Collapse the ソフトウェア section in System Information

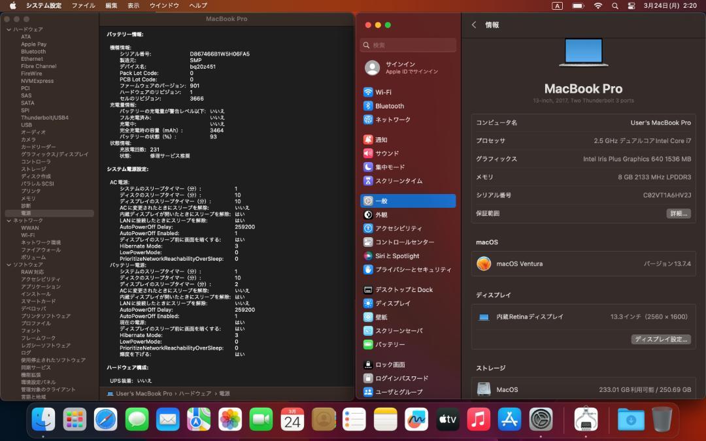[8, 265]
